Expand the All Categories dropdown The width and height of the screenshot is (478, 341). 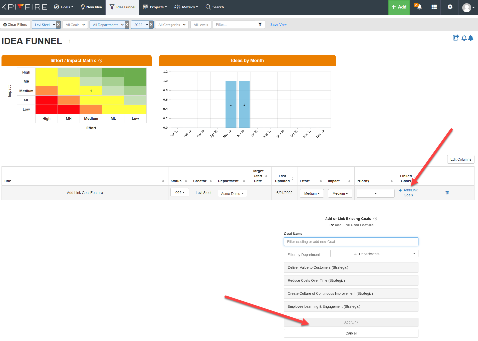(x=172, y=25)
